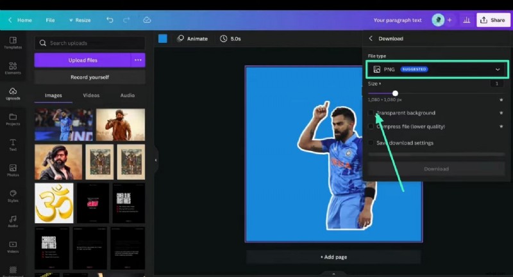Click the Share button
The width and height of the screenshot is (513, 277).
click(492, 20)
